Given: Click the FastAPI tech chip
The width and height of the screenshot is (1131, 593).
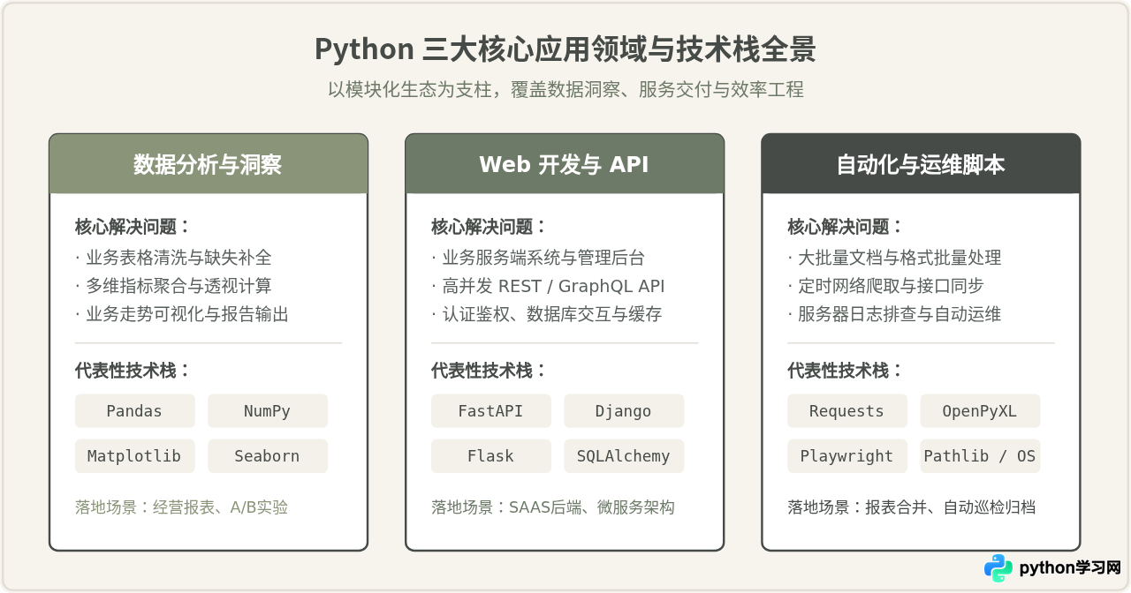Looking at the screenshot, I should [x=491, y=411].
